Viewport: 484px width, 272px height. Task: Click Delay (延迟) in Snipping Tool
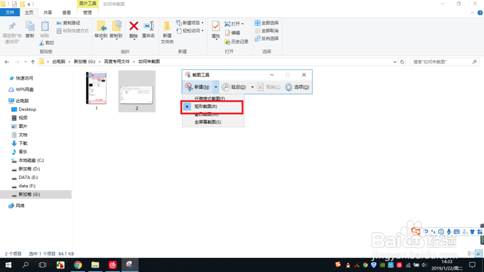pos(234,87)
